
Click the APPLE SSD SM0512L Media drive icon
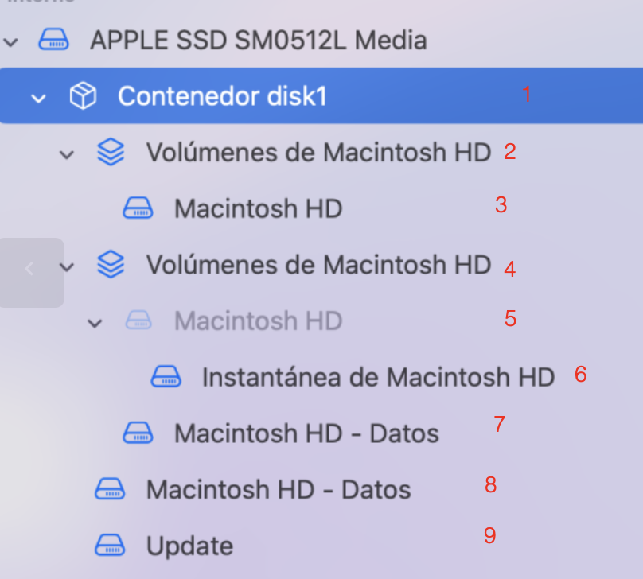tap(54, 41)
